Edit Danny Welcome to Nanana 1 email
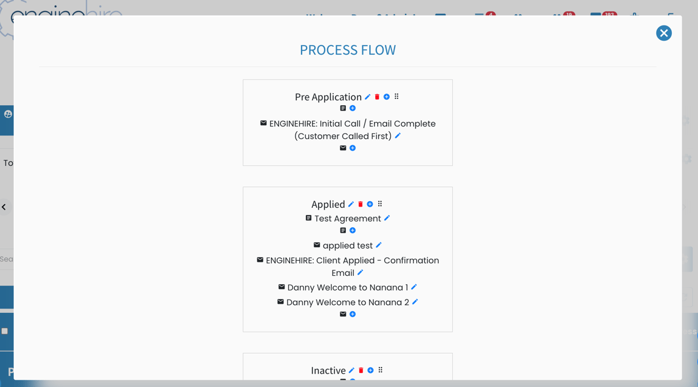698x387 pixels. click(x=414, y=287)
